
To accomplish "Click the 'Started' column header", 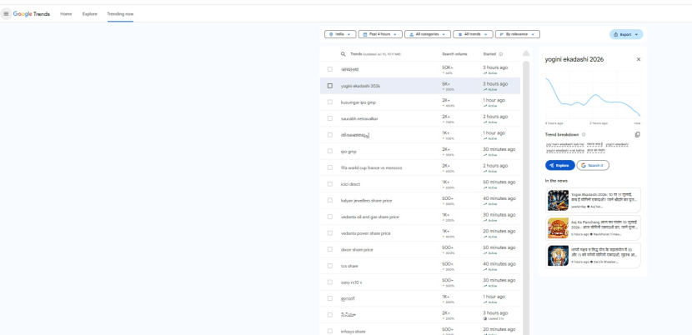I will click(x=489, y=54).
